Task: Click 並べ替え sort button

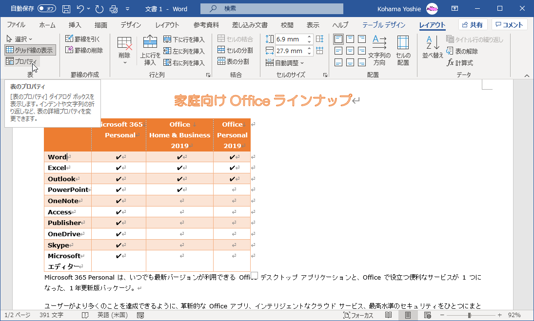Action: pyautogui.click(x=433, y=48)
